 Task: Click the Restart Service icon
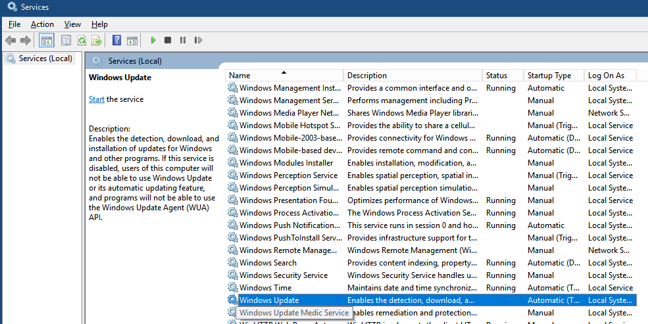[199, 41]
